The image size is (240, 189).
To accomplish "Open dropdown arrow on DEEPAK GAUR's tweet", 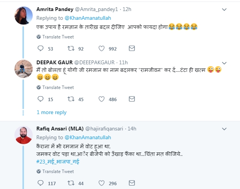I will tap(225, 62).
